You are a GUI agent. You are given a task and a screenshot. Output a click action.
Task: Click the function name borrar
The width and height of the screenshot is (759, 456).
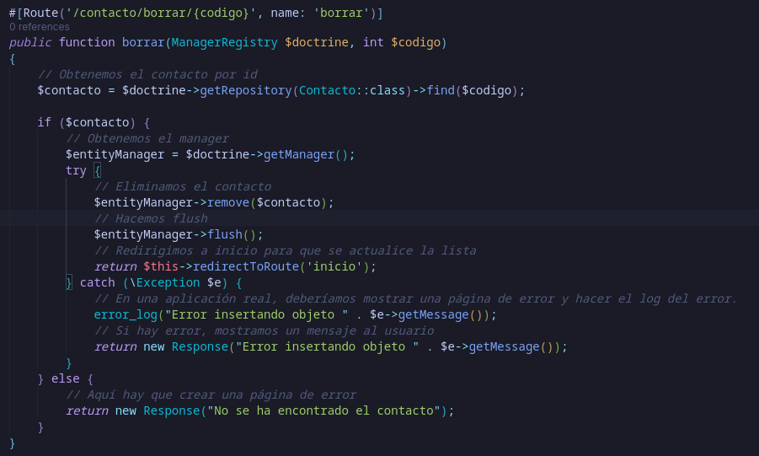(x=143, y=42)
